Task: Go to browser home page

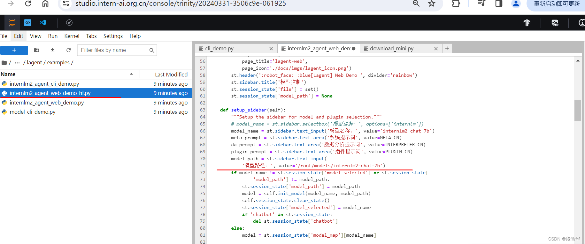Action: (x=45, y=4)
